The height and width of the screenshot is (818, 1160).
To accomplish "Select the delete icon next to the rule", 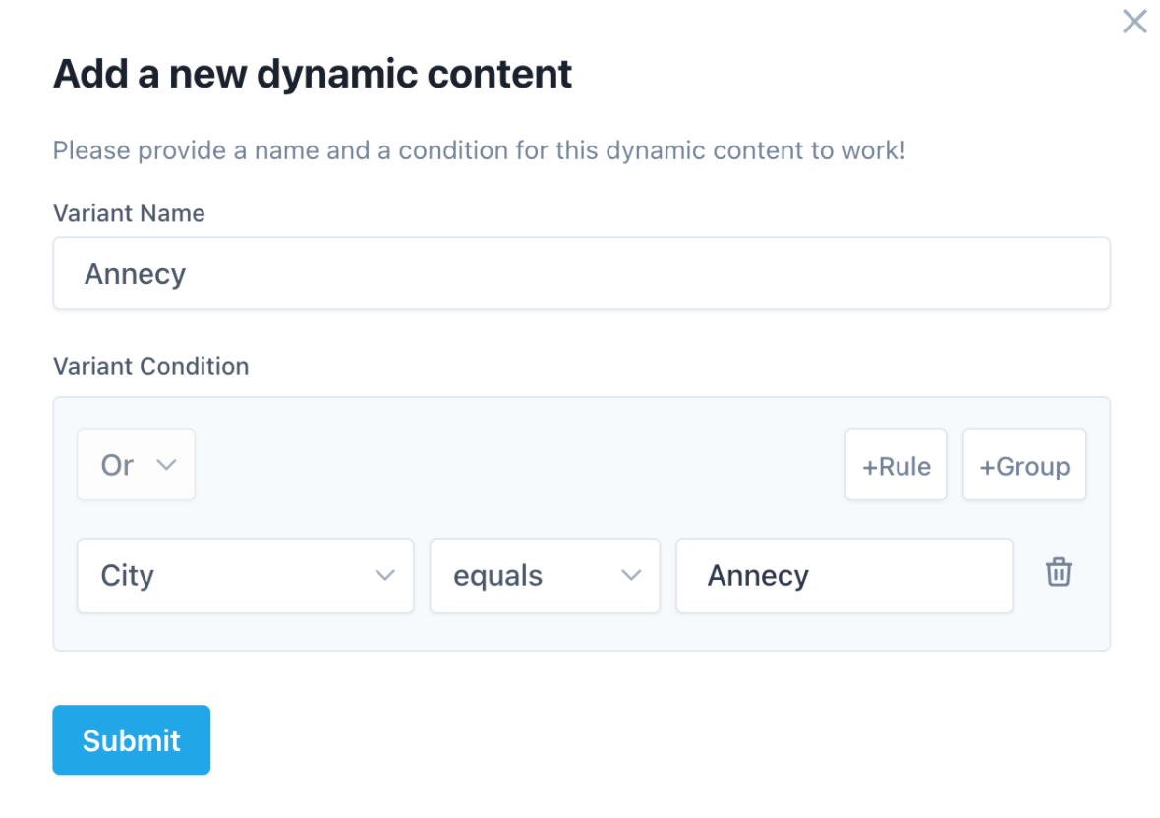I will pos(1058,572).
